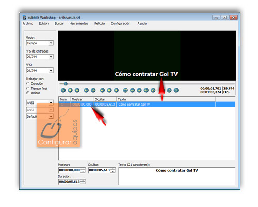The width and height of the screenshot is (258, 207).
Task: Click the Texto column header
Action: pyautogui.click(x=166, y=99)
